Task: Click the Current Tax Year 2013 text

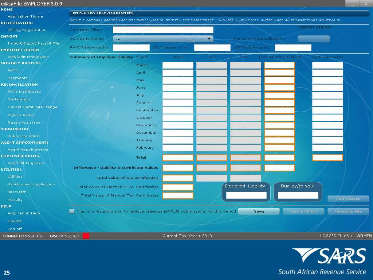Action: (x=187, y=236)
